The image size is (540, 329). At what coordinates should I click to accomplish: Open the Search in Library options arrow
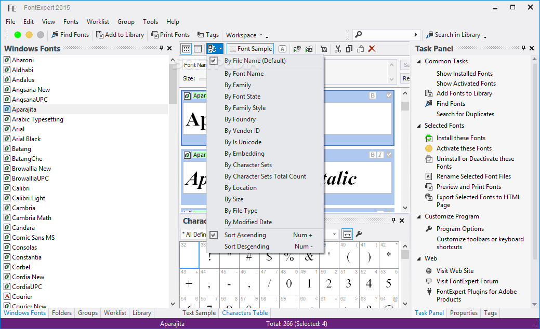click(485, 37)
